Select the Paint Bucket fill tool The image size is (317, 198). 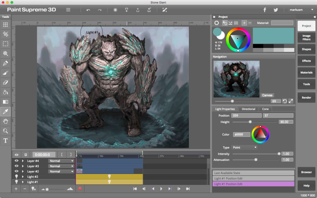coord(5,92)
